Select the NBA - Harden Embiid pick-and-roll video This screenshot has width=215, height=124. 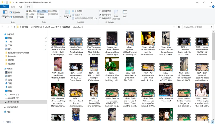[184, 98]
